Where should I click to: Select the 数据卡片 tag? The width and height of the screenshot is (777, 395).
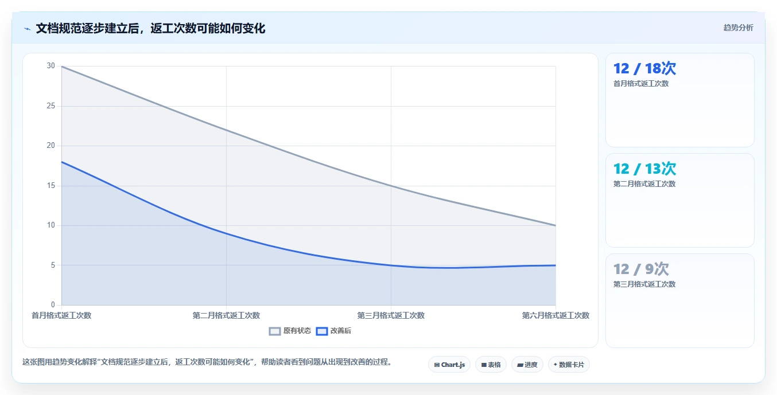pos(569,365)
